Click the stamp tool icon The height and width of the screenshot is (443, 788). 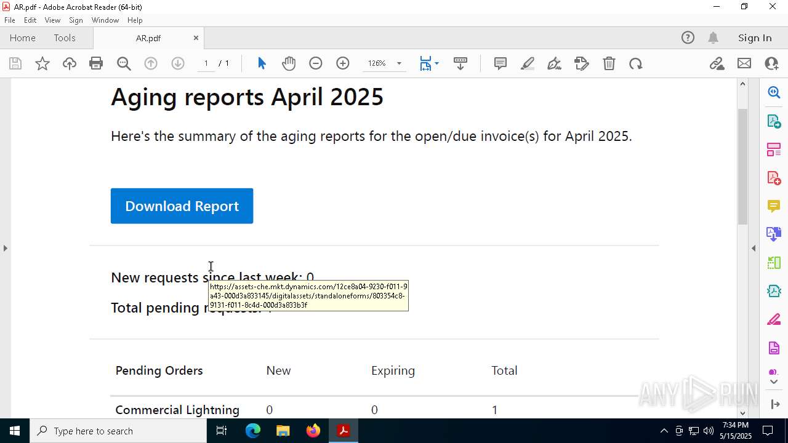[x=582, y=63]
